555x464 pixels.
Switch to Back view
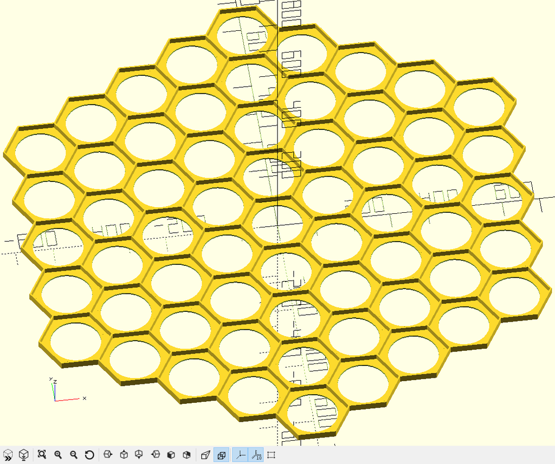pos(186,454)
